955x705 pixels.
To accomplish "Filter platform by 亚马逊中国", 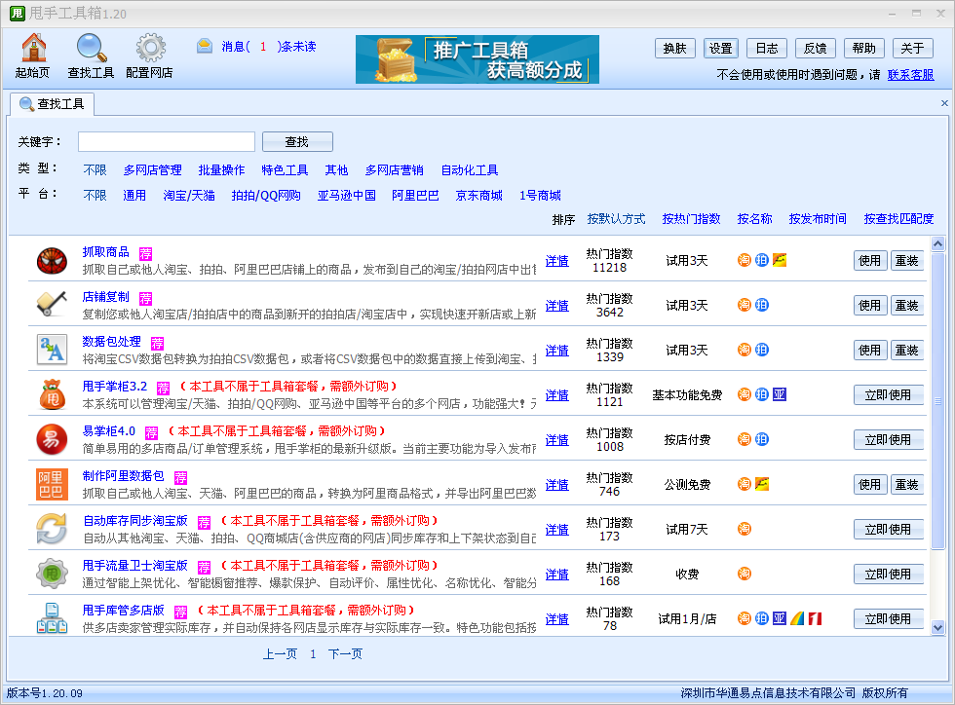I will [347, 196].
